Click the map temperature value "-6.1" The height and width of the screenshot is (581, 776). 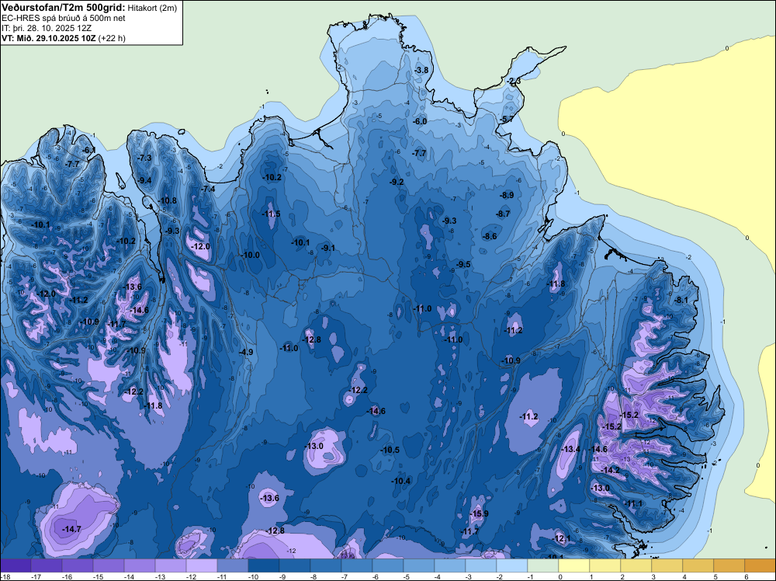[89, 150]
